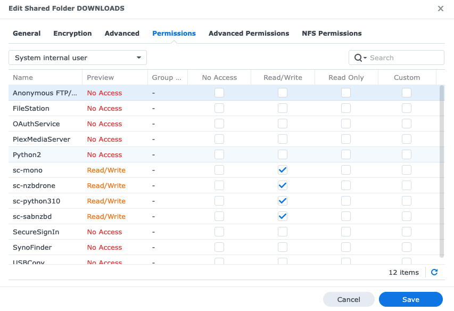Image resolution: width=454 pixels, height=311 pixels.
Task: Enable Read Only for PlexMediaServer
Action: [x=346, y=140]
